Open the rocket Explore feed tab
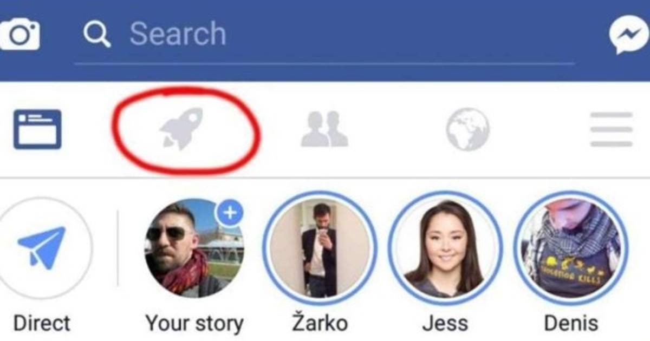650x341 pixels. click(181, 129)
